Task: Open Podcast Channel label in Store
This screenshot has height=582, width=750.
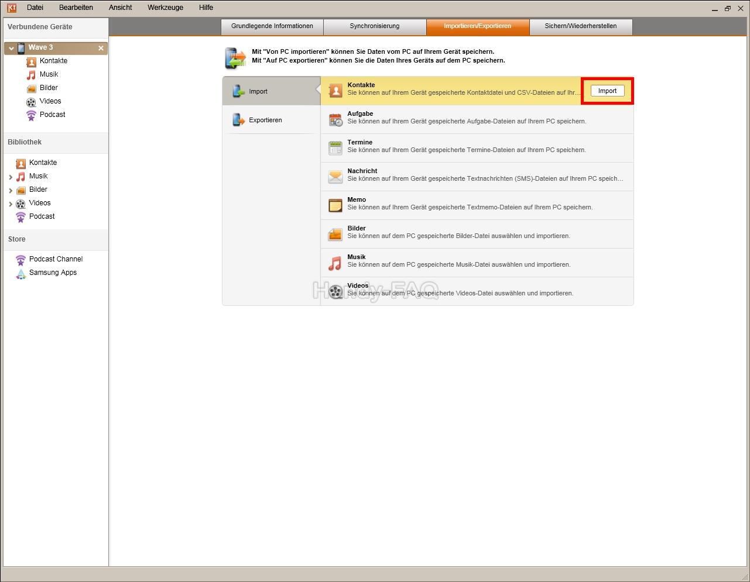Action: (56, 259)
